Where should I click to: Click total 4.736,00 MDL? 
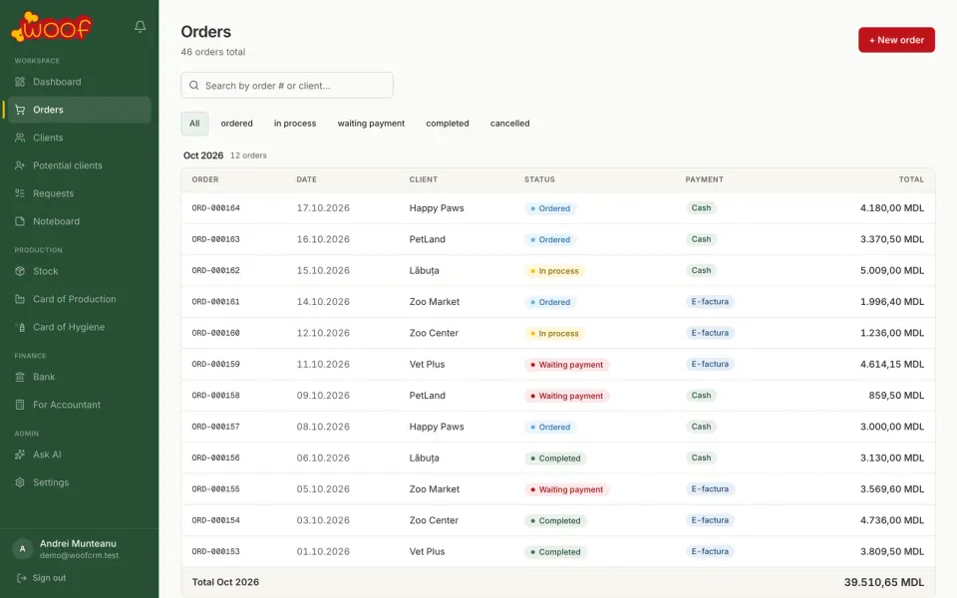pos(891,520)
